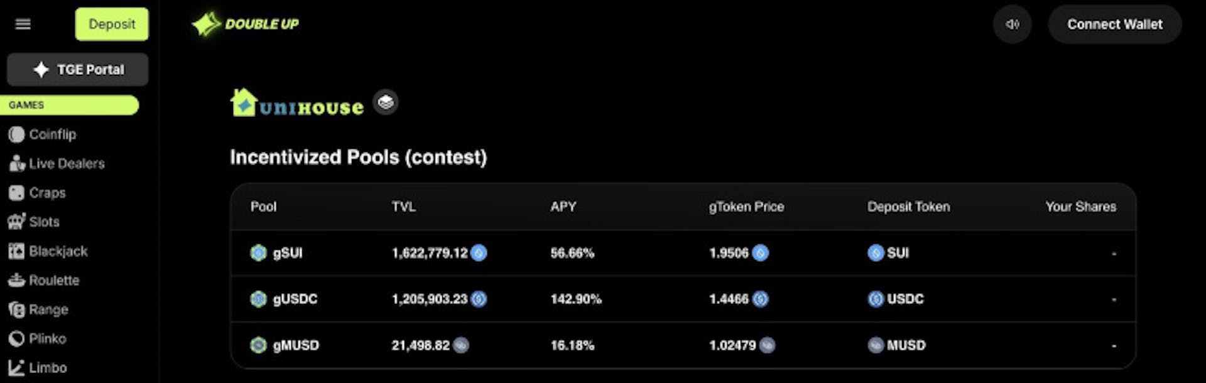Screen dimensions: 1206x383
Task: Select the gMUSD pool row
Action: pyautogui.click(x=296, y=345)
